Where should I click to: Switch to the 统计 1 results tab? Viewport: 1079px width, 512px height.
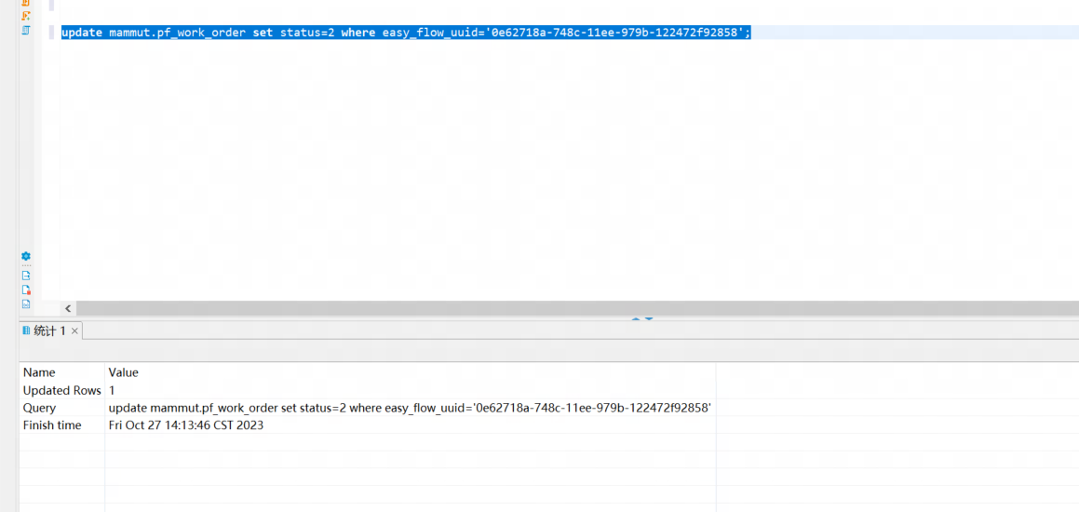[x=49, y=331]
